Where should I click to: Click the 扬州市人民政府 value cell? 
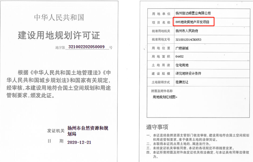(x=187, y=31)
